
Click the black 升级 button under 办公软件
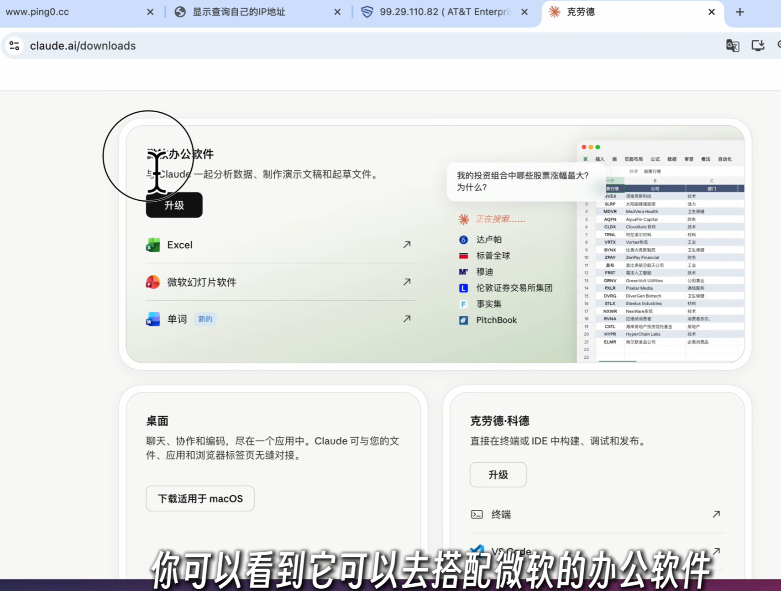(174, 205)
